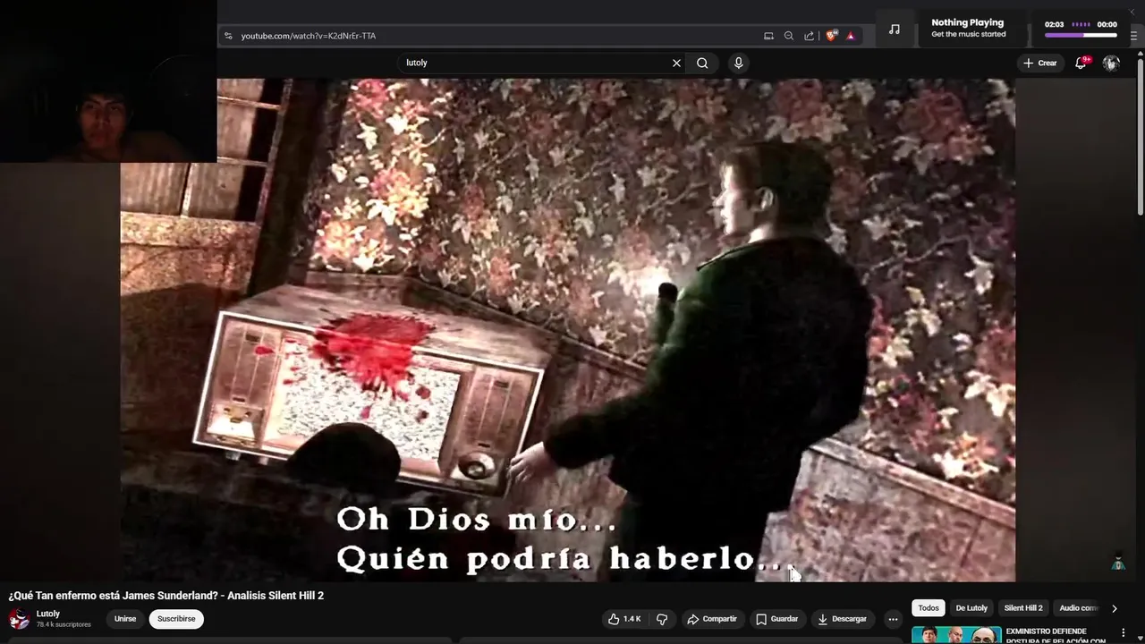
Task: Click the webcam overlay showing a face
Action: click(108, 81)
